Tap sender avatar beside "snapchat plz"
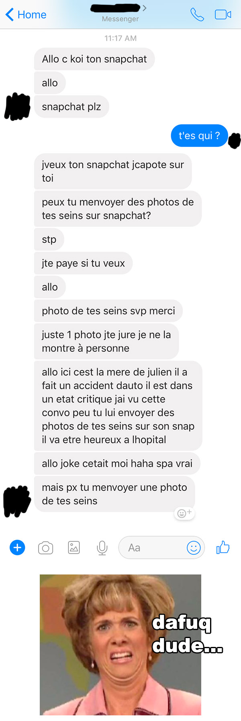The width and height of the screenshot is (241, 721). click(x=17, y=107)
